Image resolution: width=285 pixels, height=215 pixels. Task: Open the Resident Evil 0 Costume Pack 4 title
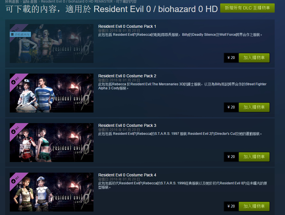click(x=127, y=175)
